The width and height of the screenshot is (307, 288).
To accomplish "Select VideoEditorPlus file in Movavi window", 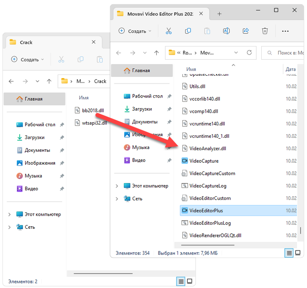I will (238, 211).
